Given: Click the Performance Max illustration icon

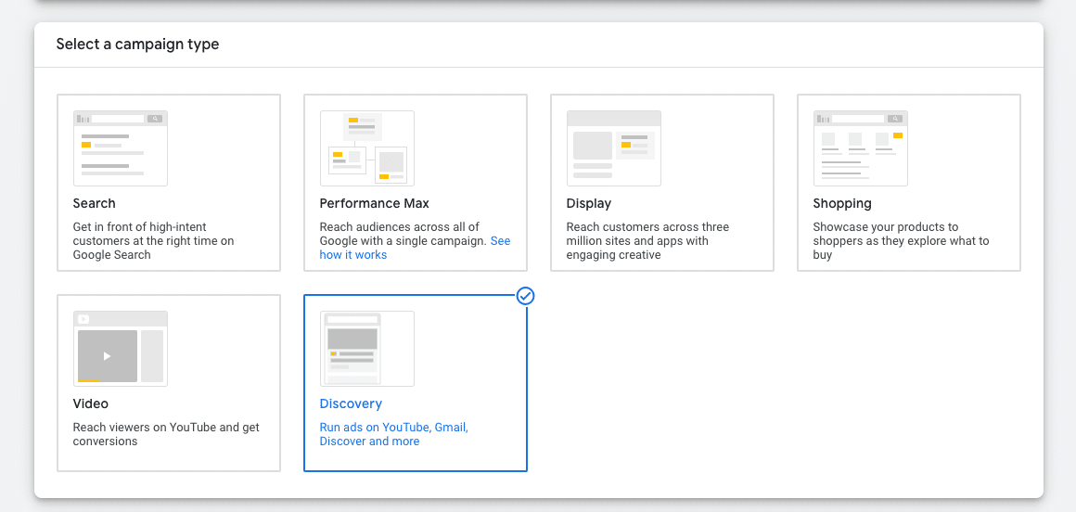Looking at the screenshot, I should coord(367,148).
